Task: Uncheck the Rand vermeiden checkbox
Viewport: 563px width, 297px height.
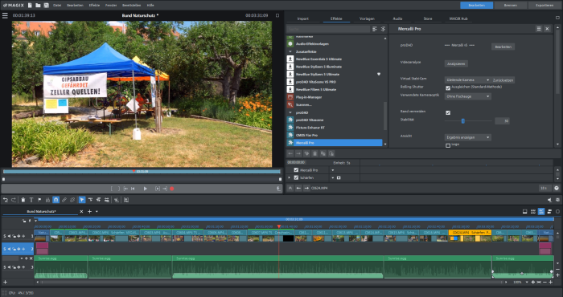Action: coord(448,112)
